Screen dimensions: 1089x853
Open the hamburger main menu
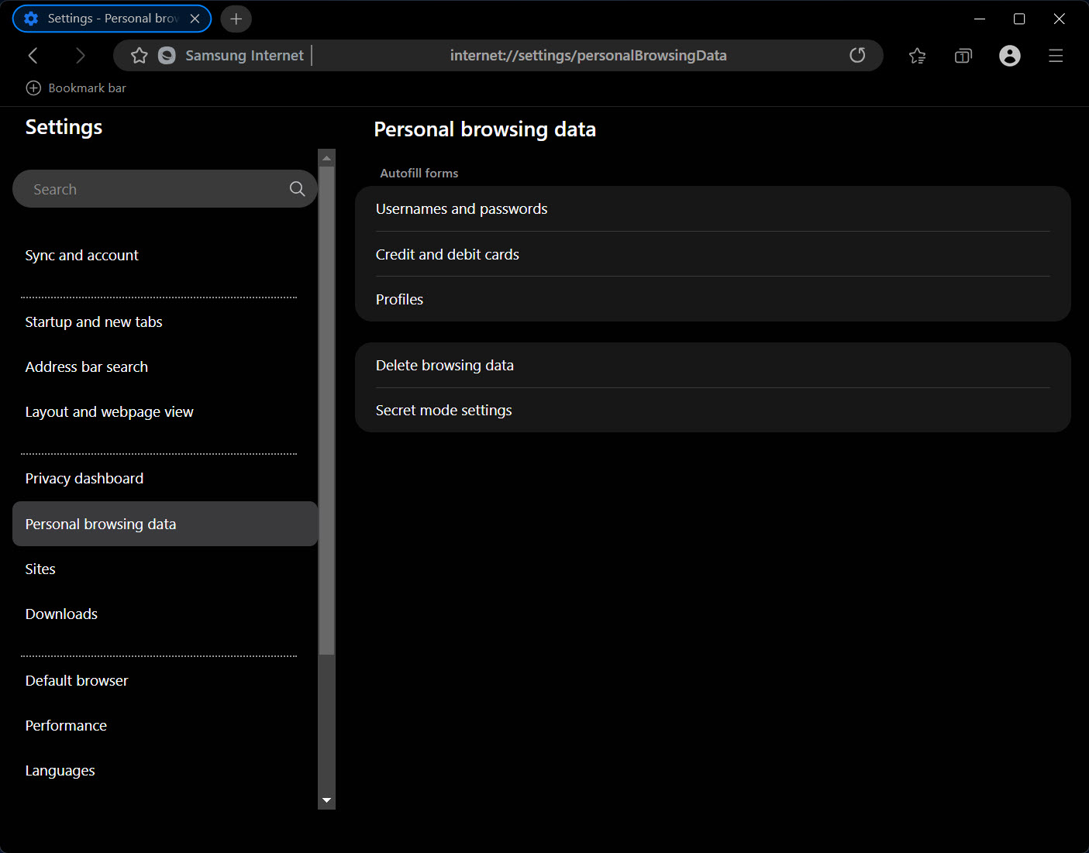(x=1056, y=56)
